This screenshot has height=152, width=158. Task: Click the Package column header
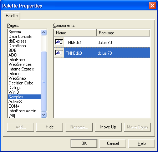coord(123,33)
